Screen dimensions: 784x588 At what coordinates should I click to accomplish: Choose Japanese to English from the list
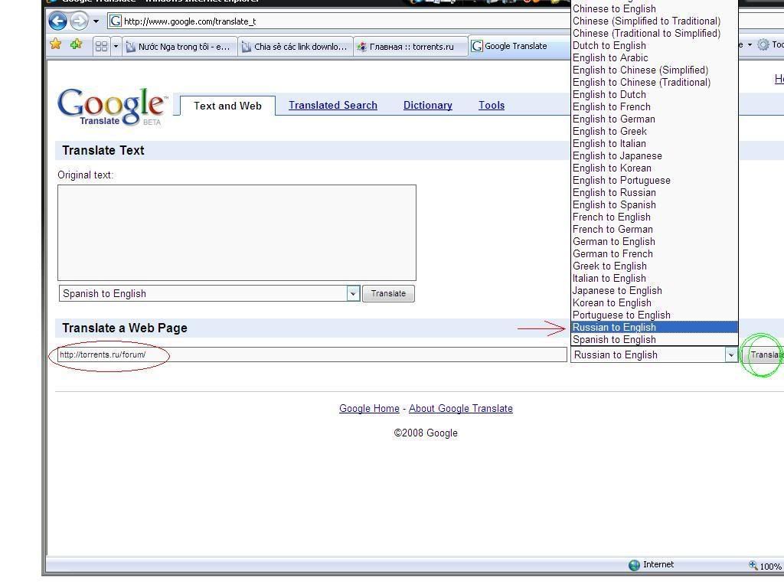point(617,290)
